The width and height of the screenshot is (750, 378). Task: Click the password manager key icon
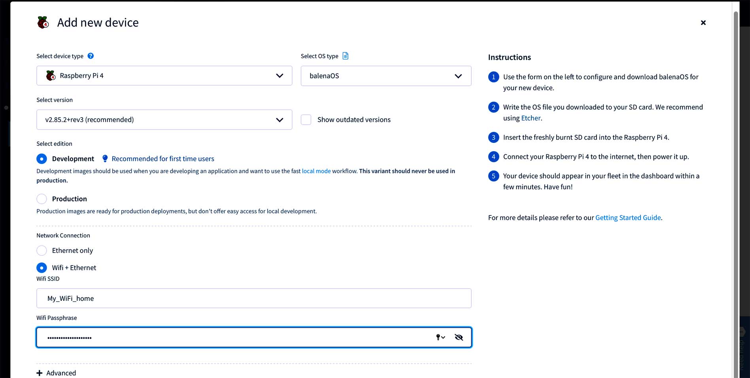click(x=440, y=337)
